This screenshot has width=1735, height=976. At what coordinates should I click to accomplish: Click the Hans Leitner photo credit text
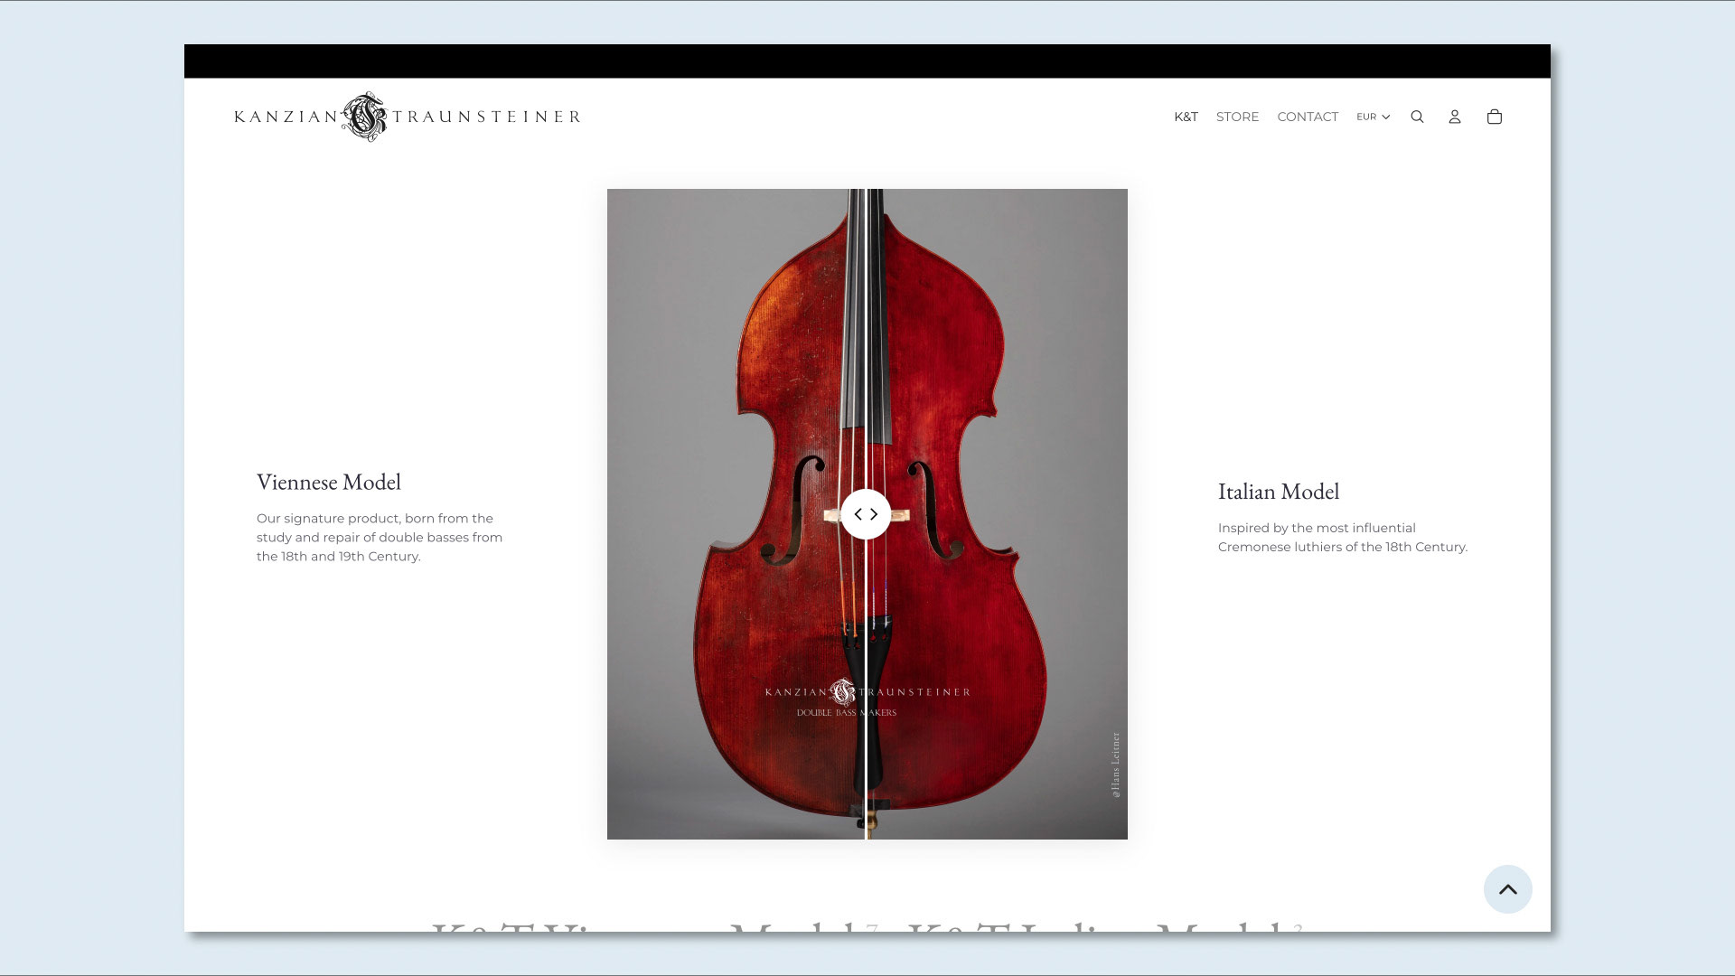click(x=1116, y=765)
